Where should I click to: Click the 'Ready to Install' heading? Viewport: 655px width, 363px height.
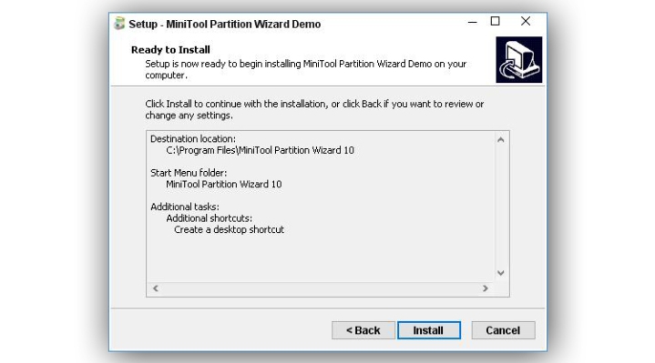click(x=170, y=50)
